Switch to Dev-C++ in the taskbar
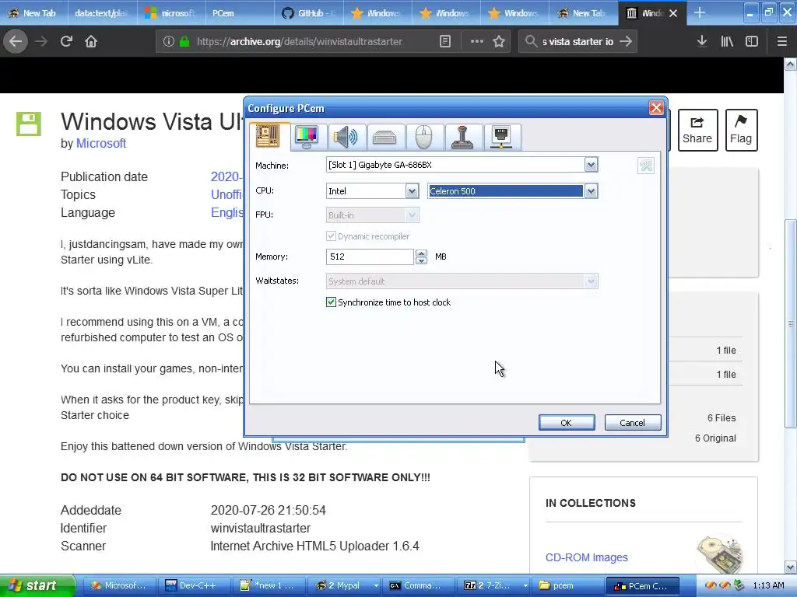The image size is (797, 597). 194,585
